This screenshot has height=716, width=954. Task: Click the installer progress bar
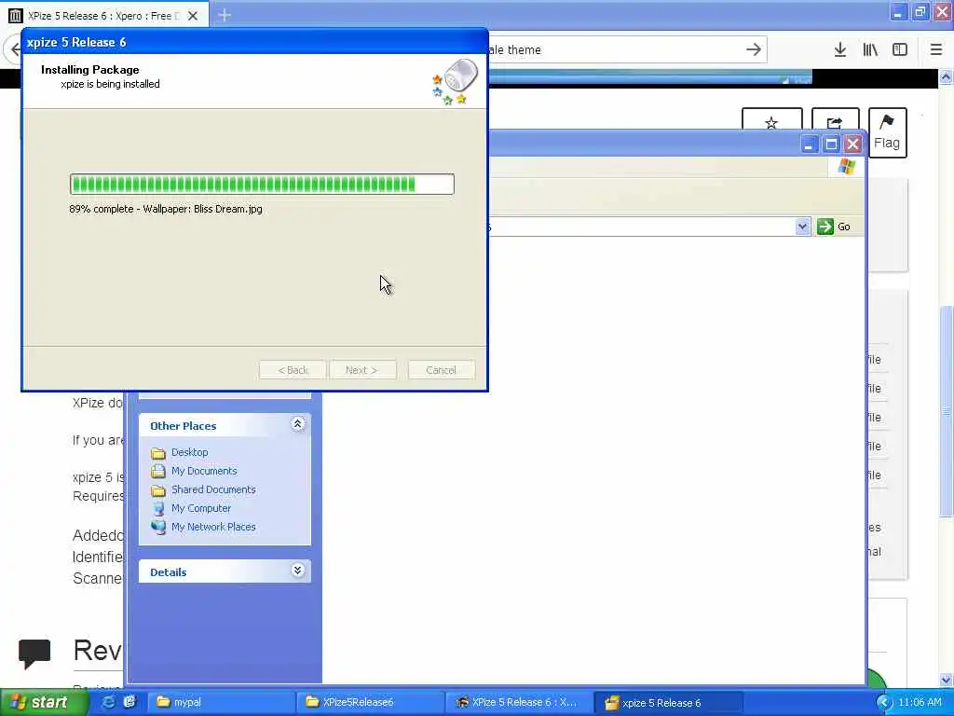point(262,184)
